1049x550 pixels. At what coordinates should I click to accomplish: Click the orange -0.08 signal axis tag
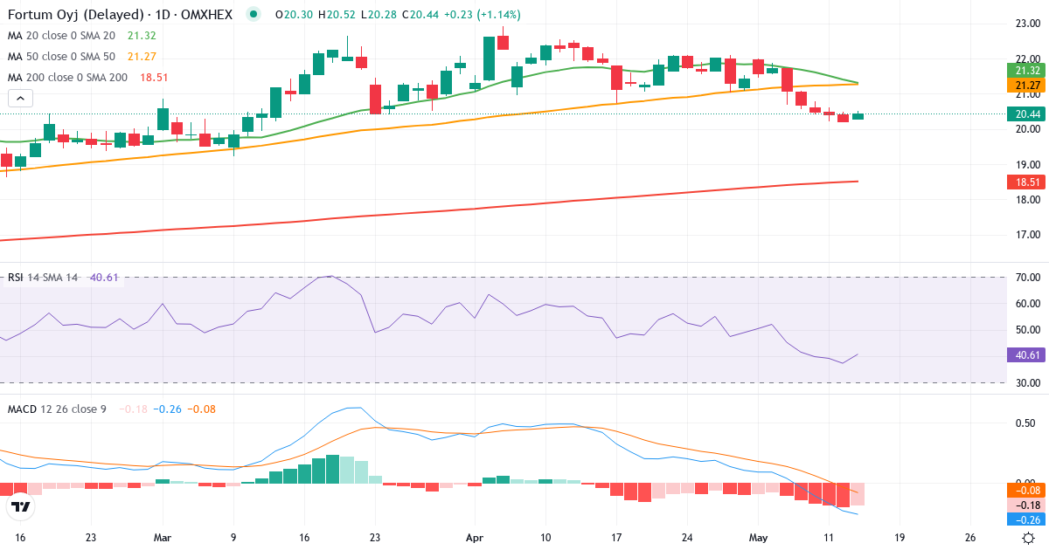click(1025, 491)
